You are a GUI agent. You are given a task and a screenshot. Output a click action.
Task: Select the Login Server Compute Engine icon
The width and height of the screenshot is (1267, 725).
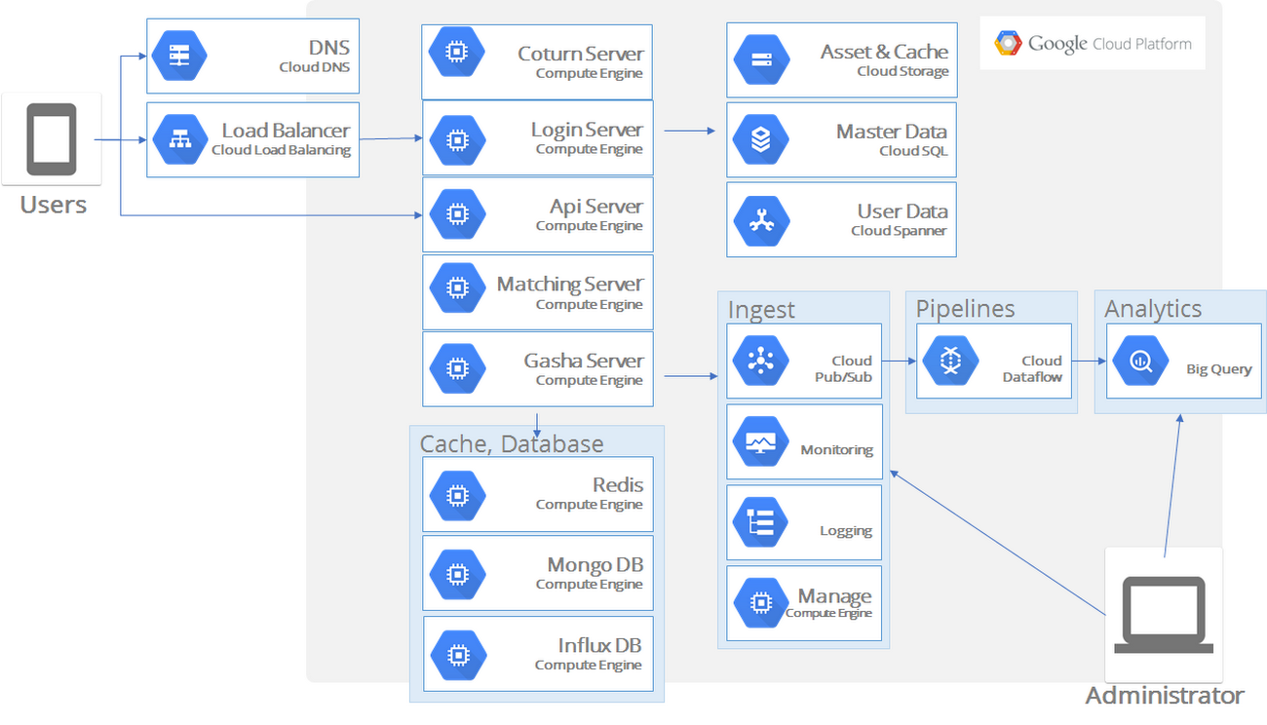pyautogui.click(x=455, y=139)
